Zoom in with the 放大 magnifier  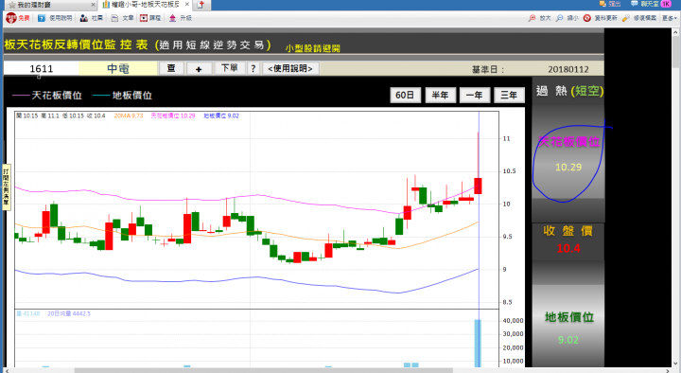532,18
